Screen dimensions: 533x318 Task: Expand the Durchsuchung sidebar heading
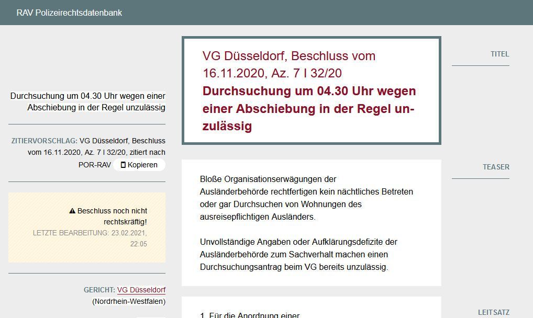coord(88,102)
